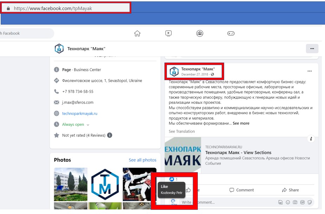325x214 pixels.
Task: Open link title Технопарк Маяк - View Sections
Action: click(238, 153)
